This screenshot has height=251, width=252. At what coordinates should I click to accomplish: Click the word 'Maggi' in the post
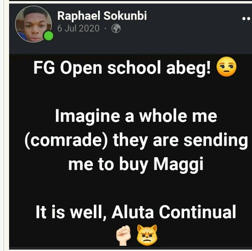click(178, 165)
